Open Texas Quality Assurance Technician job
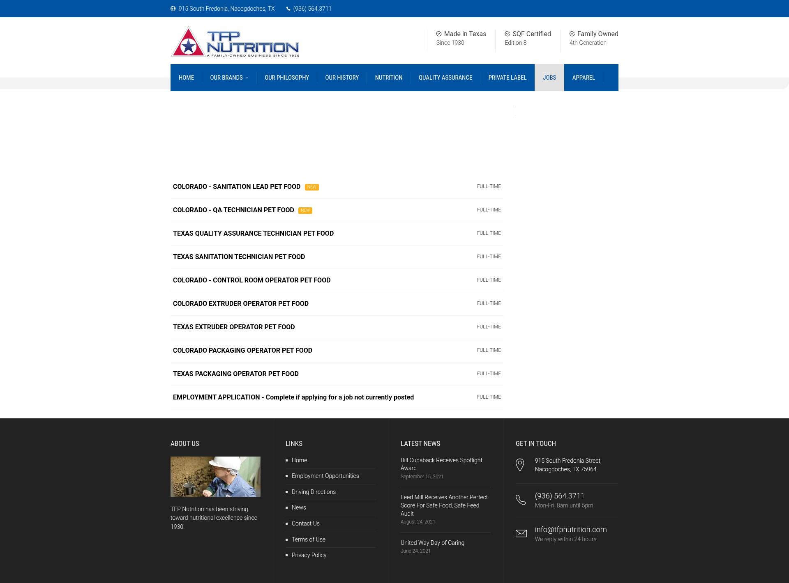 253,234
